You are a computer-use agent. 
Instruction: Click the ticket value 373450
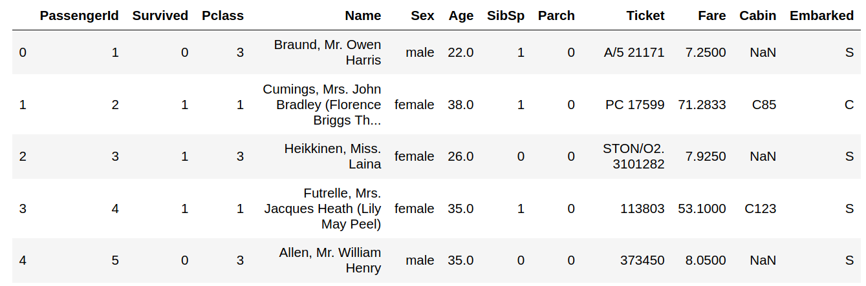pyautogui.click(x=642, y=260)
